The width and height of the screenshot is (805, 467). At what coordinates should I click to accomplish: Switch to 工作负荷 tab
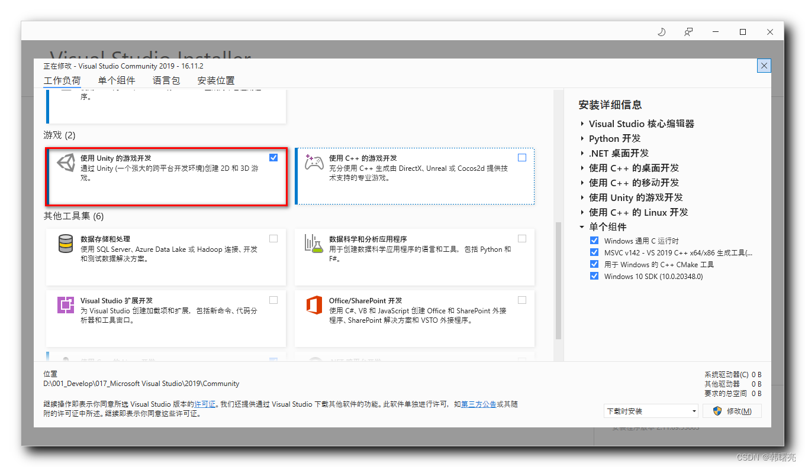tap(62, 80)
